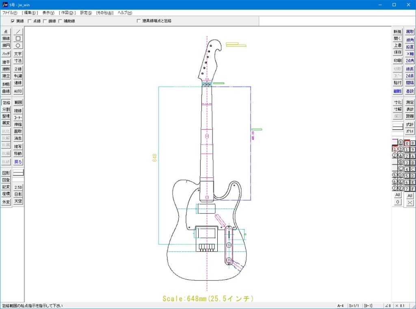Choose the 寸法 dimension tool

[18, 61]
